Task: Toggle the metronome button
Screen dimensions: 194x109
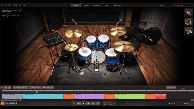Action: (93, 104)
